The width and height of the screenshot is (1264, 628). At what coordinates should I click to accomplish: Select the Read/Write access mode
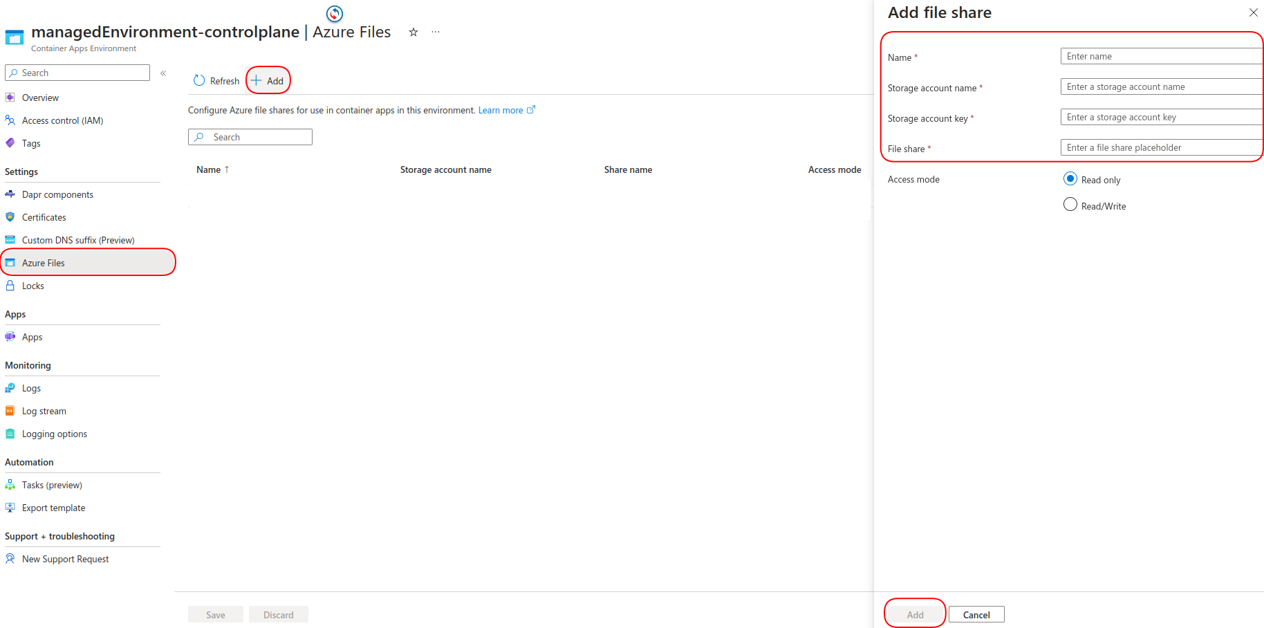(x=1070, y=205)
